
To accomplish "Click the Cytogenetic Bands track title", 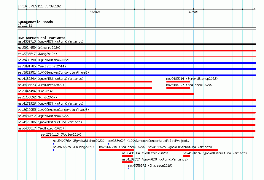I will pos(35,22).
